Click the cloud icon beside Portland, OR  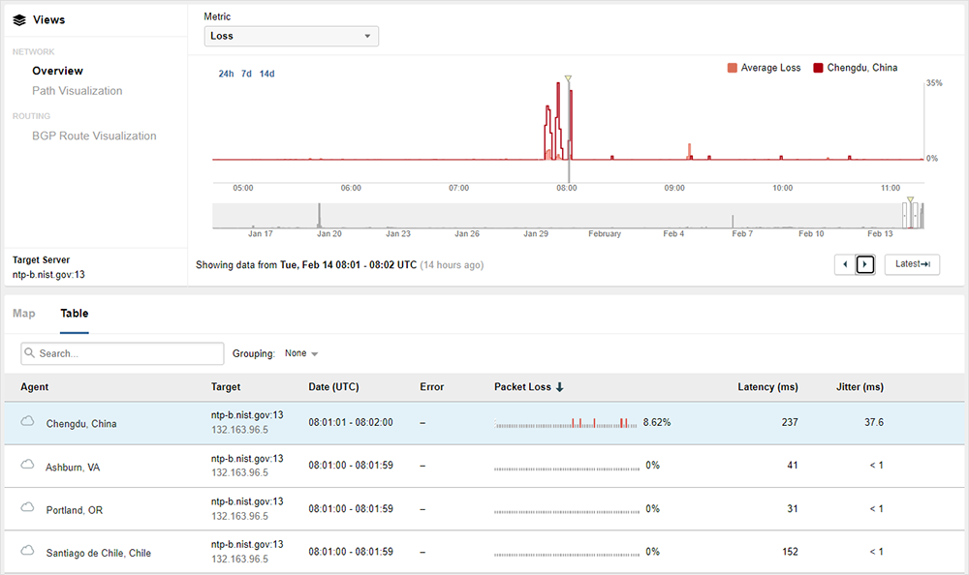pyautogui.click(x=27, y=509)
